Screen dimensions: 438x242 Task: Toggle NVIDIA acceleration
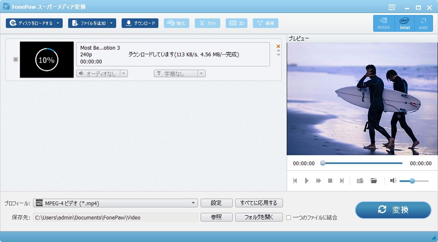point(384,23)
